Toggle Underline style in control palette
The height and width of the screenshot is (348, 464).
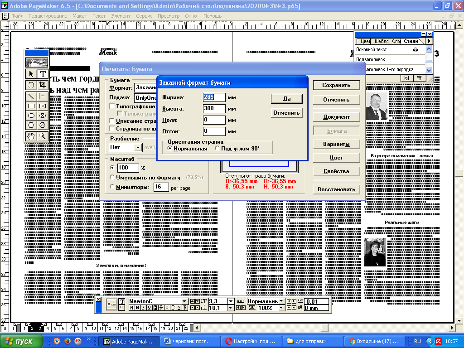click(149, 308)
